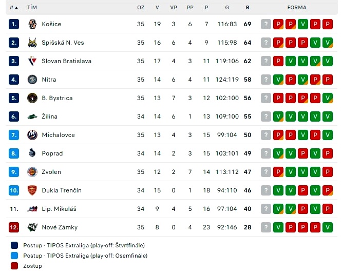Open the Lip. Mikuláš team link
The image size is (342, 273).
59,209
